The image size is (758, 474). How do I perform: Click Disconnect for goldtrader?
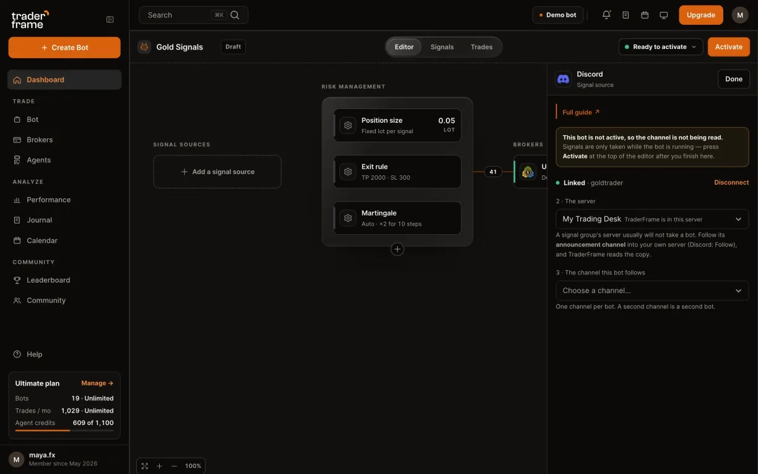731,183
